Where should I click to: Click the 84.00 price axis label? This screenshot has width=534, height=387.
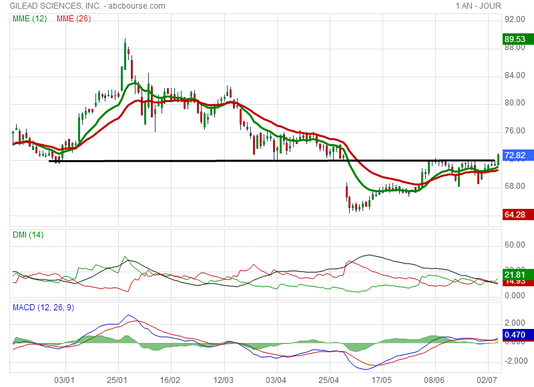[515, 75]
